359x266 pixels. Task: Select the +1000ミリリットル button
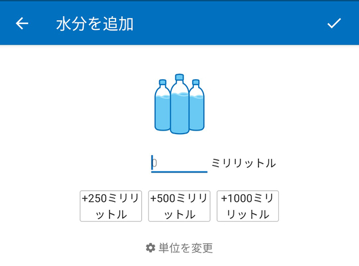(248, 206)
